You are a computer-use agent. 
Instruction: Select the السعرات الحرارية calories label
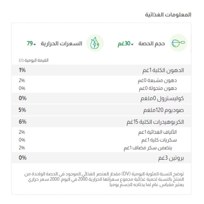(62, 43)
